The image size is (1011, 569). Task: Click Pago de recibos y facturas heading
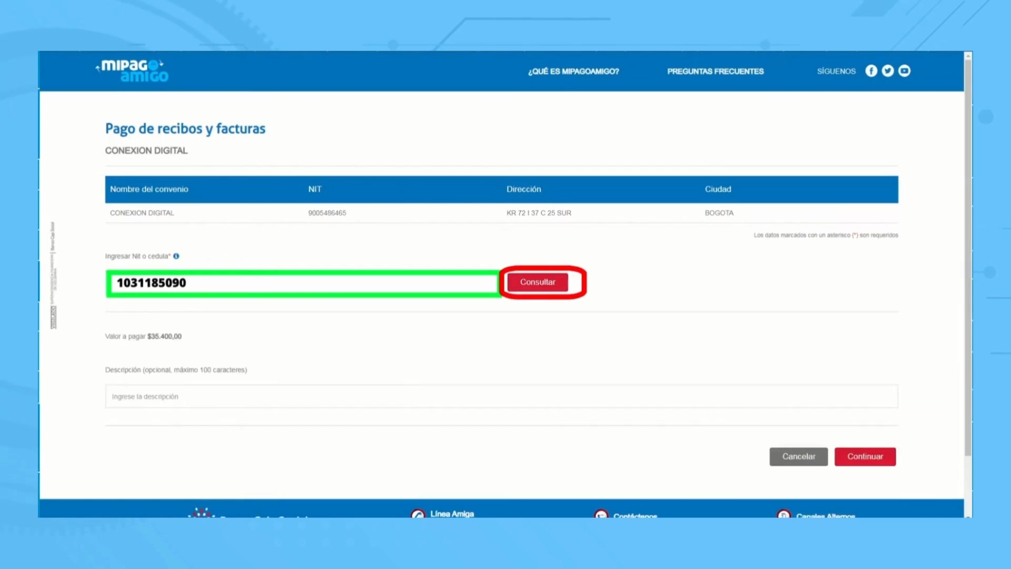[x=185, y=129]
